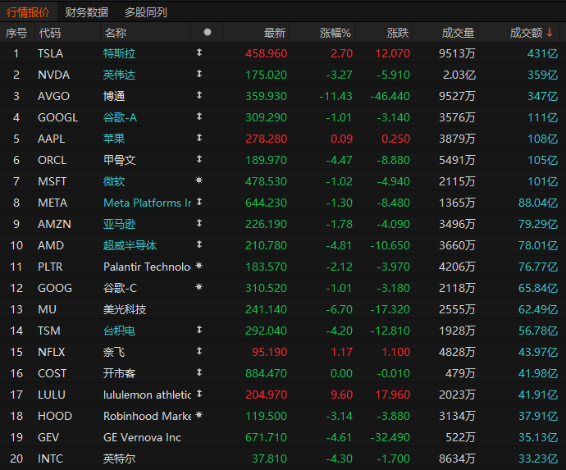
Task: Select the Palantir Technolo name cell
Action: pos(148,267)
